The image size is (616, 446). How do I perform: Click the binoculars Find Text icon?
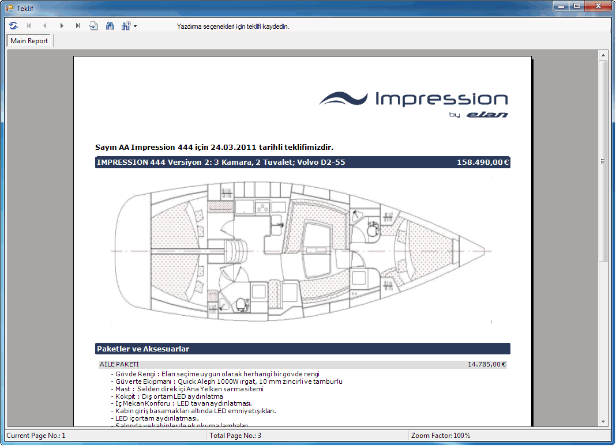[110, 26]
